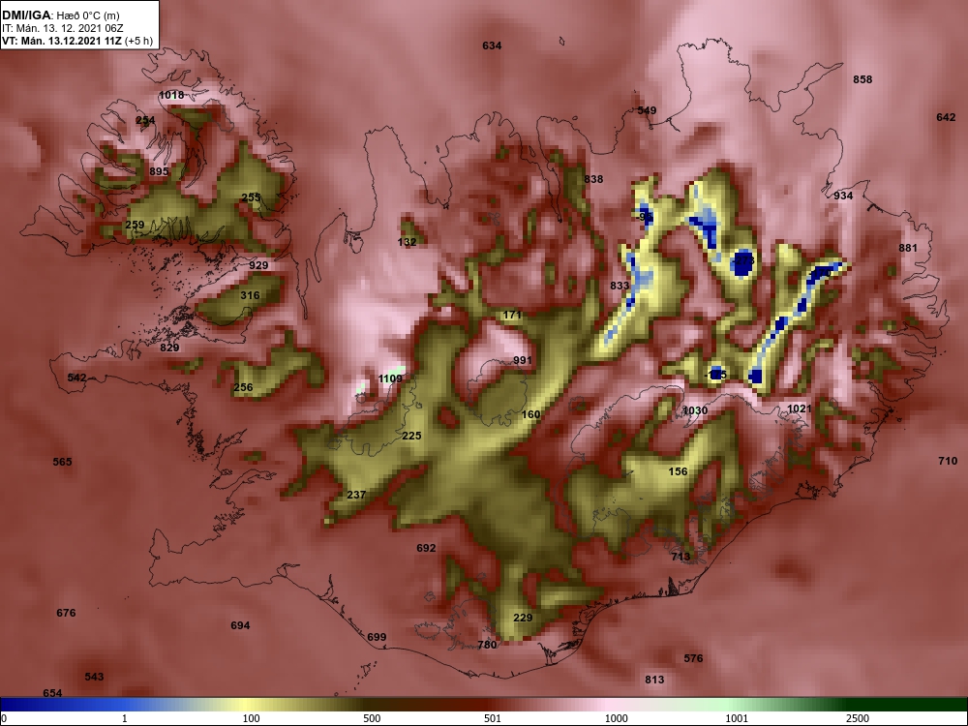Pick the 256 value label

pos(243,388)
